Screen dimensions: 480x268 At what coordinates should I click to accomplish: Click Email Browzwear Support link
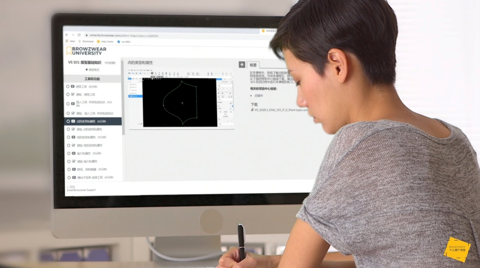(x=81, y=190)
